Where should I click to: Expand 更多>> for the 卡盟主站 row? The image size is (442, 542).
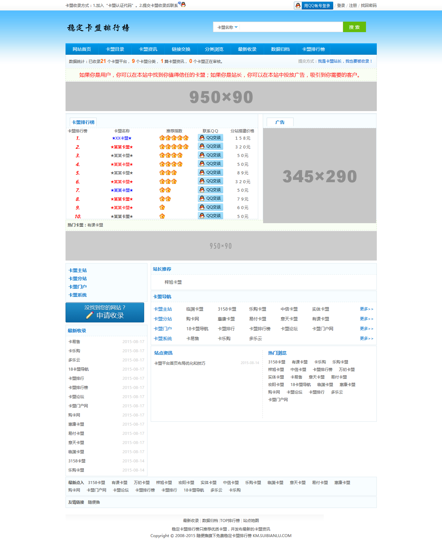(366, 309)
